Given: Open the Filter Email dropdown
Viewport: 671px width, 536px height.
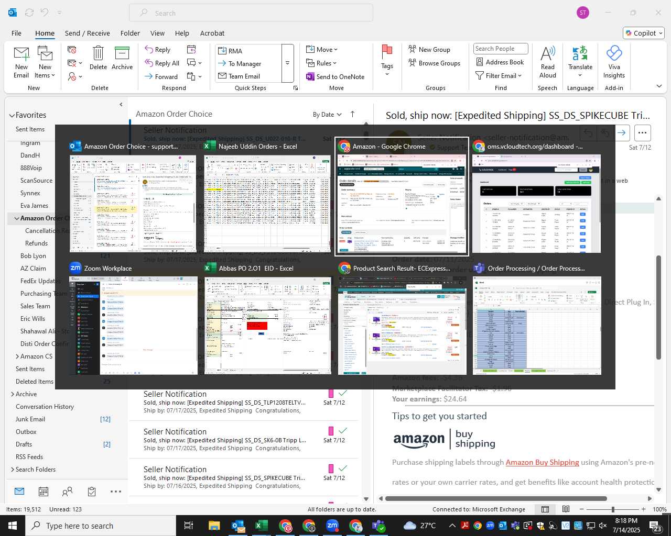Looking at the screenshot, I should coord(499,75).
